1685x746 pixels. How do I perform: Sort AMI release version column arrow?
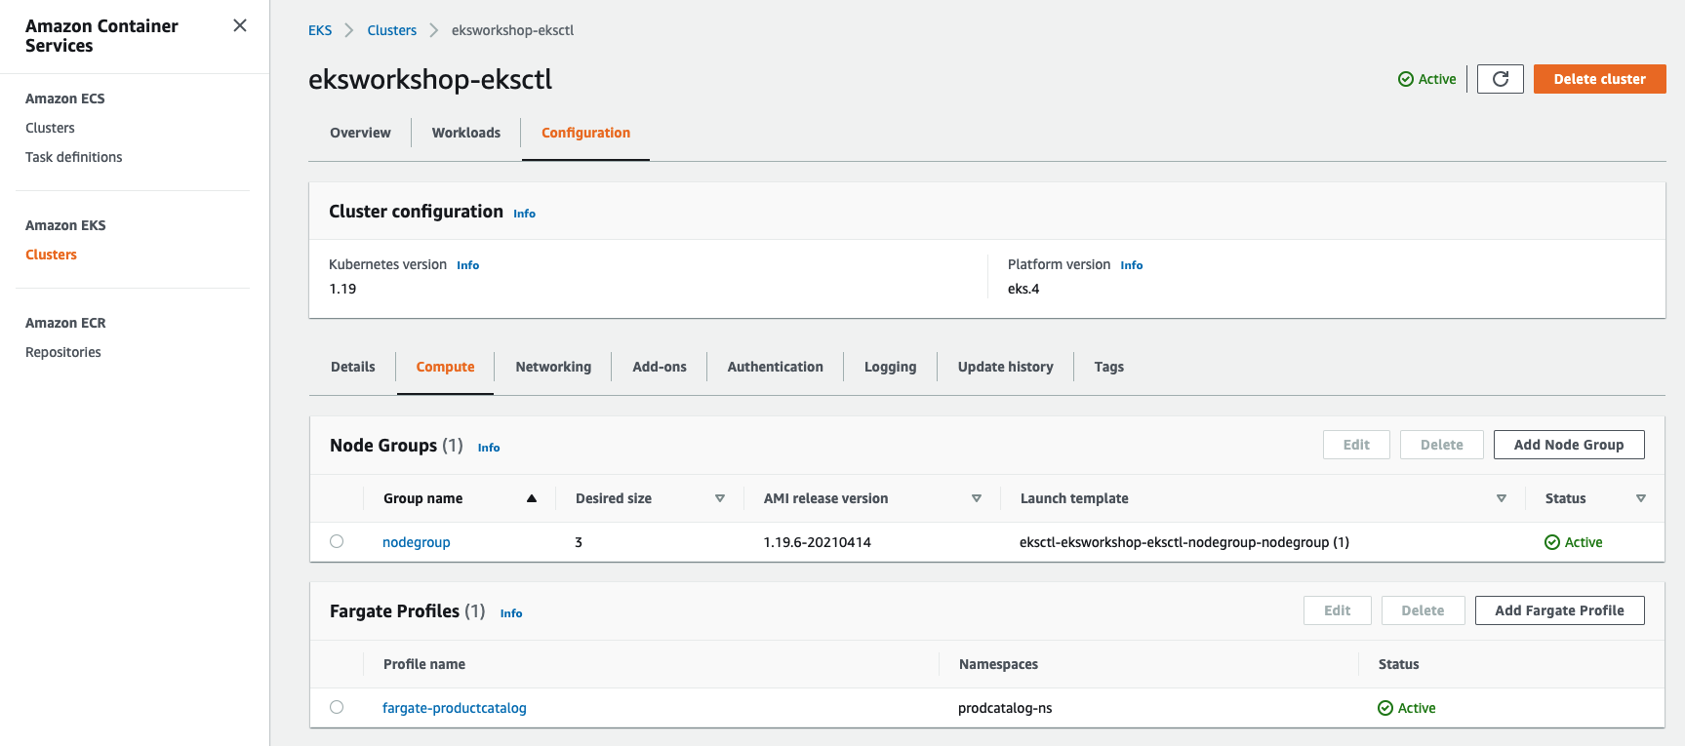pos(977,498)
